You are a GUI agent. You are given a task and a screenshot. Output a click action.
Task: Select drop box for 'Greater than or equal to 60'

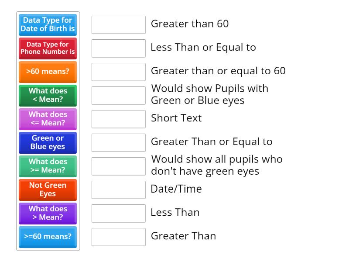coord(119,72)
